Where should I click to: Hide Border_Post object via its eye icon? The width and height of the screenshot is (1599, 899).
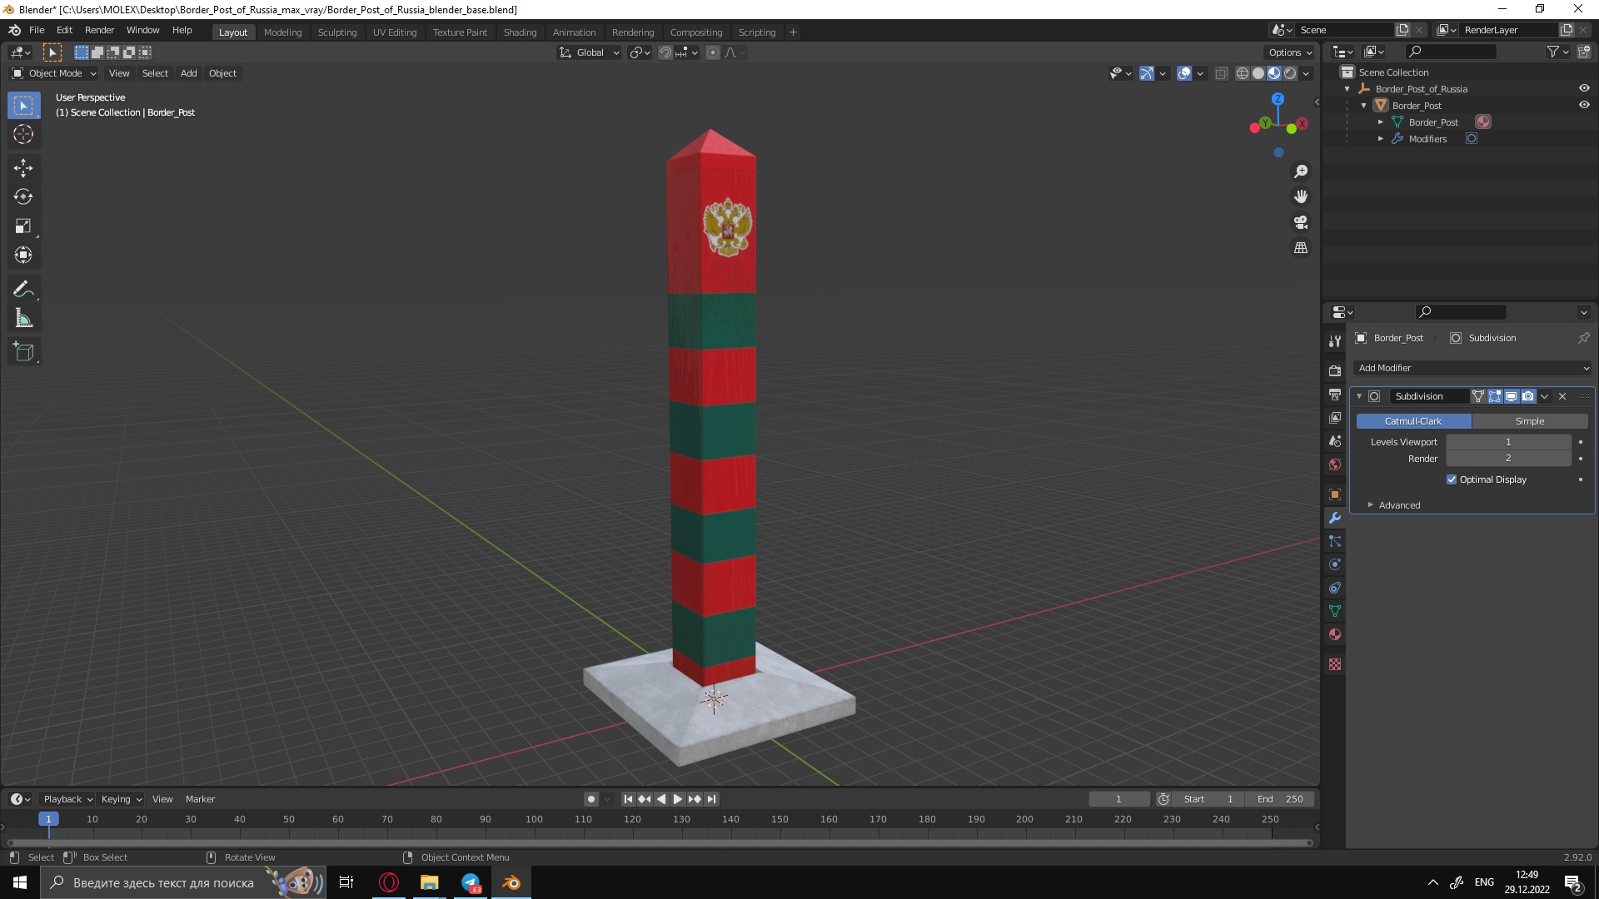(1584, 105)
